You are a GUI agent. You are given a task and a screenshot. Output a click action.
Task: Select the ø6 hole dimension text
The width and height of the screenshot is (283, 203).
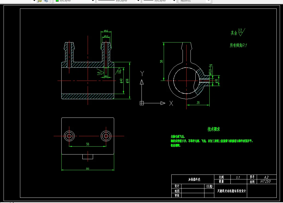(106, 76)
